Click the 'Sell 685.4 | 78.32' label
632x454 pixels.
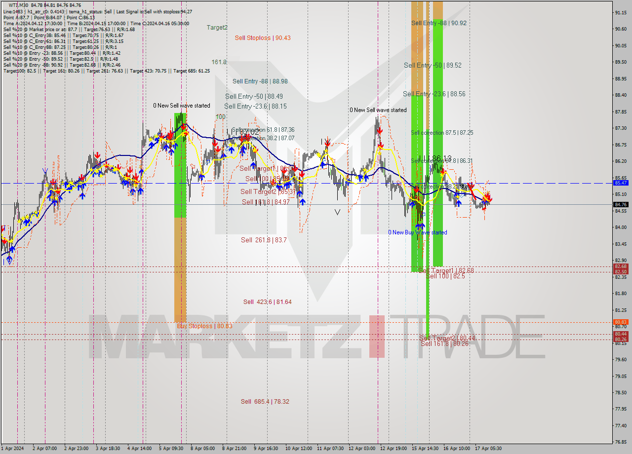(265, 401)
